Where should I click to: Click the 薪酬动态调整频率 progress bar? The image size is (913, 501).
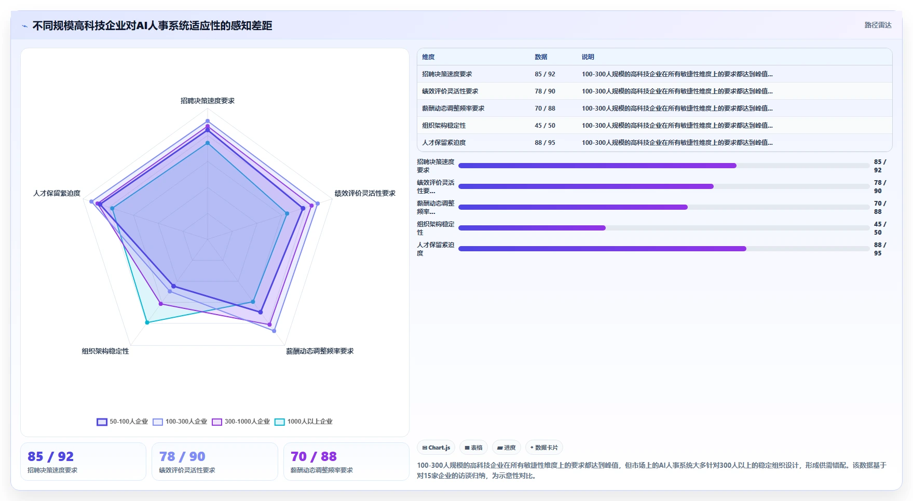point(664,207)
